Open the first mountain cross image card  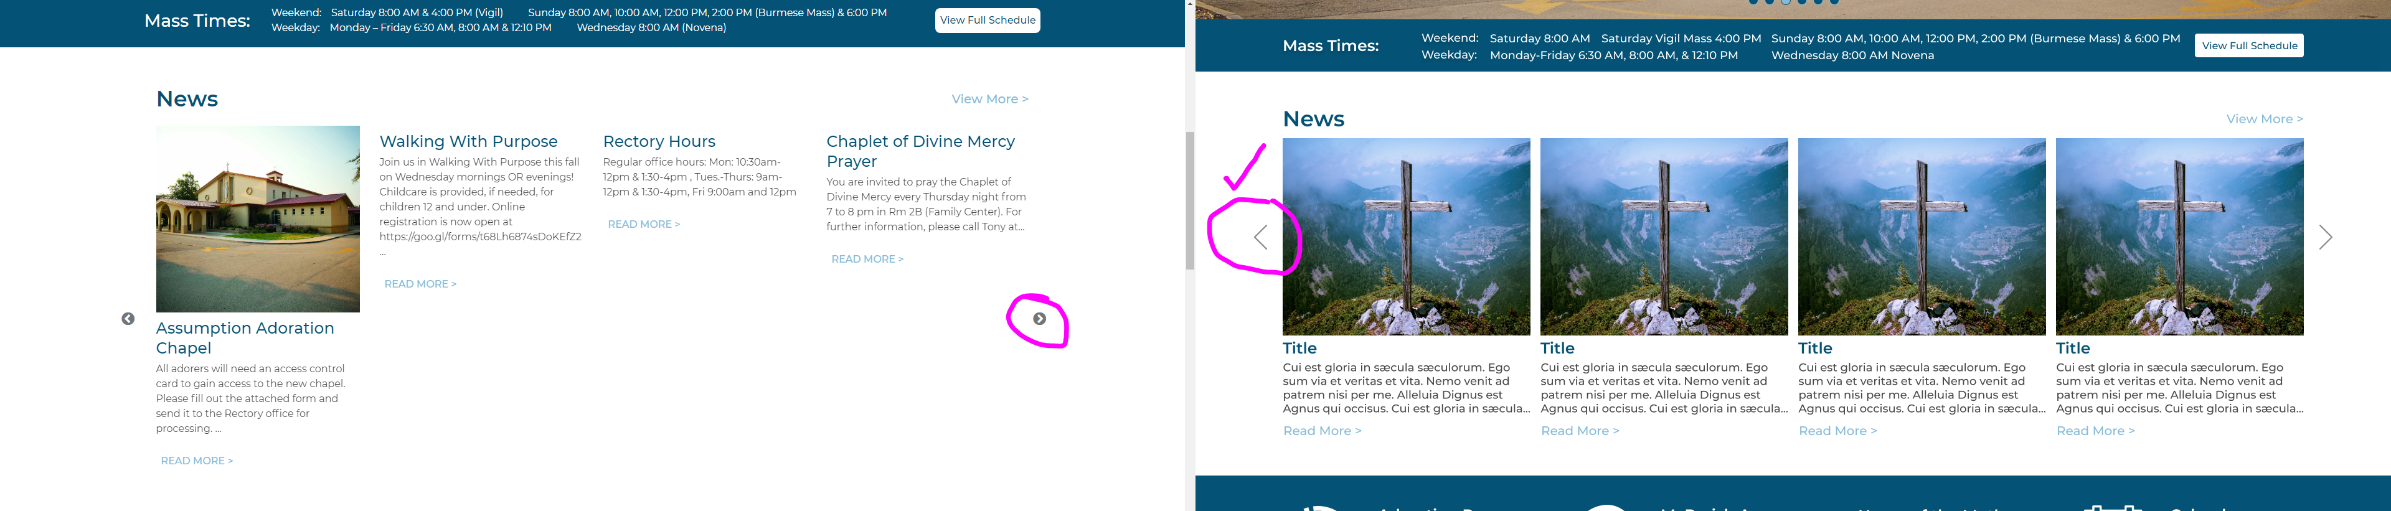1406,237
